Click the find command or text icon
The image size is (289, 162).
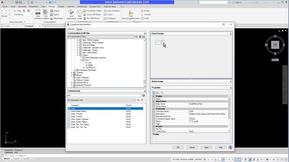click(x=138, y=100)
